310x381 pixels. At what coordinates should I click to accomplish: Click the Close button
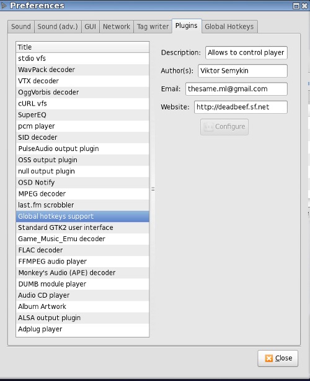click(x=278, y=358)
